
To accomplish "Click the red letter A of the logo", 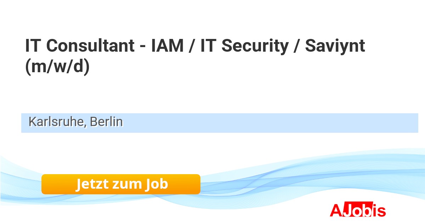I will click(335, 210).
